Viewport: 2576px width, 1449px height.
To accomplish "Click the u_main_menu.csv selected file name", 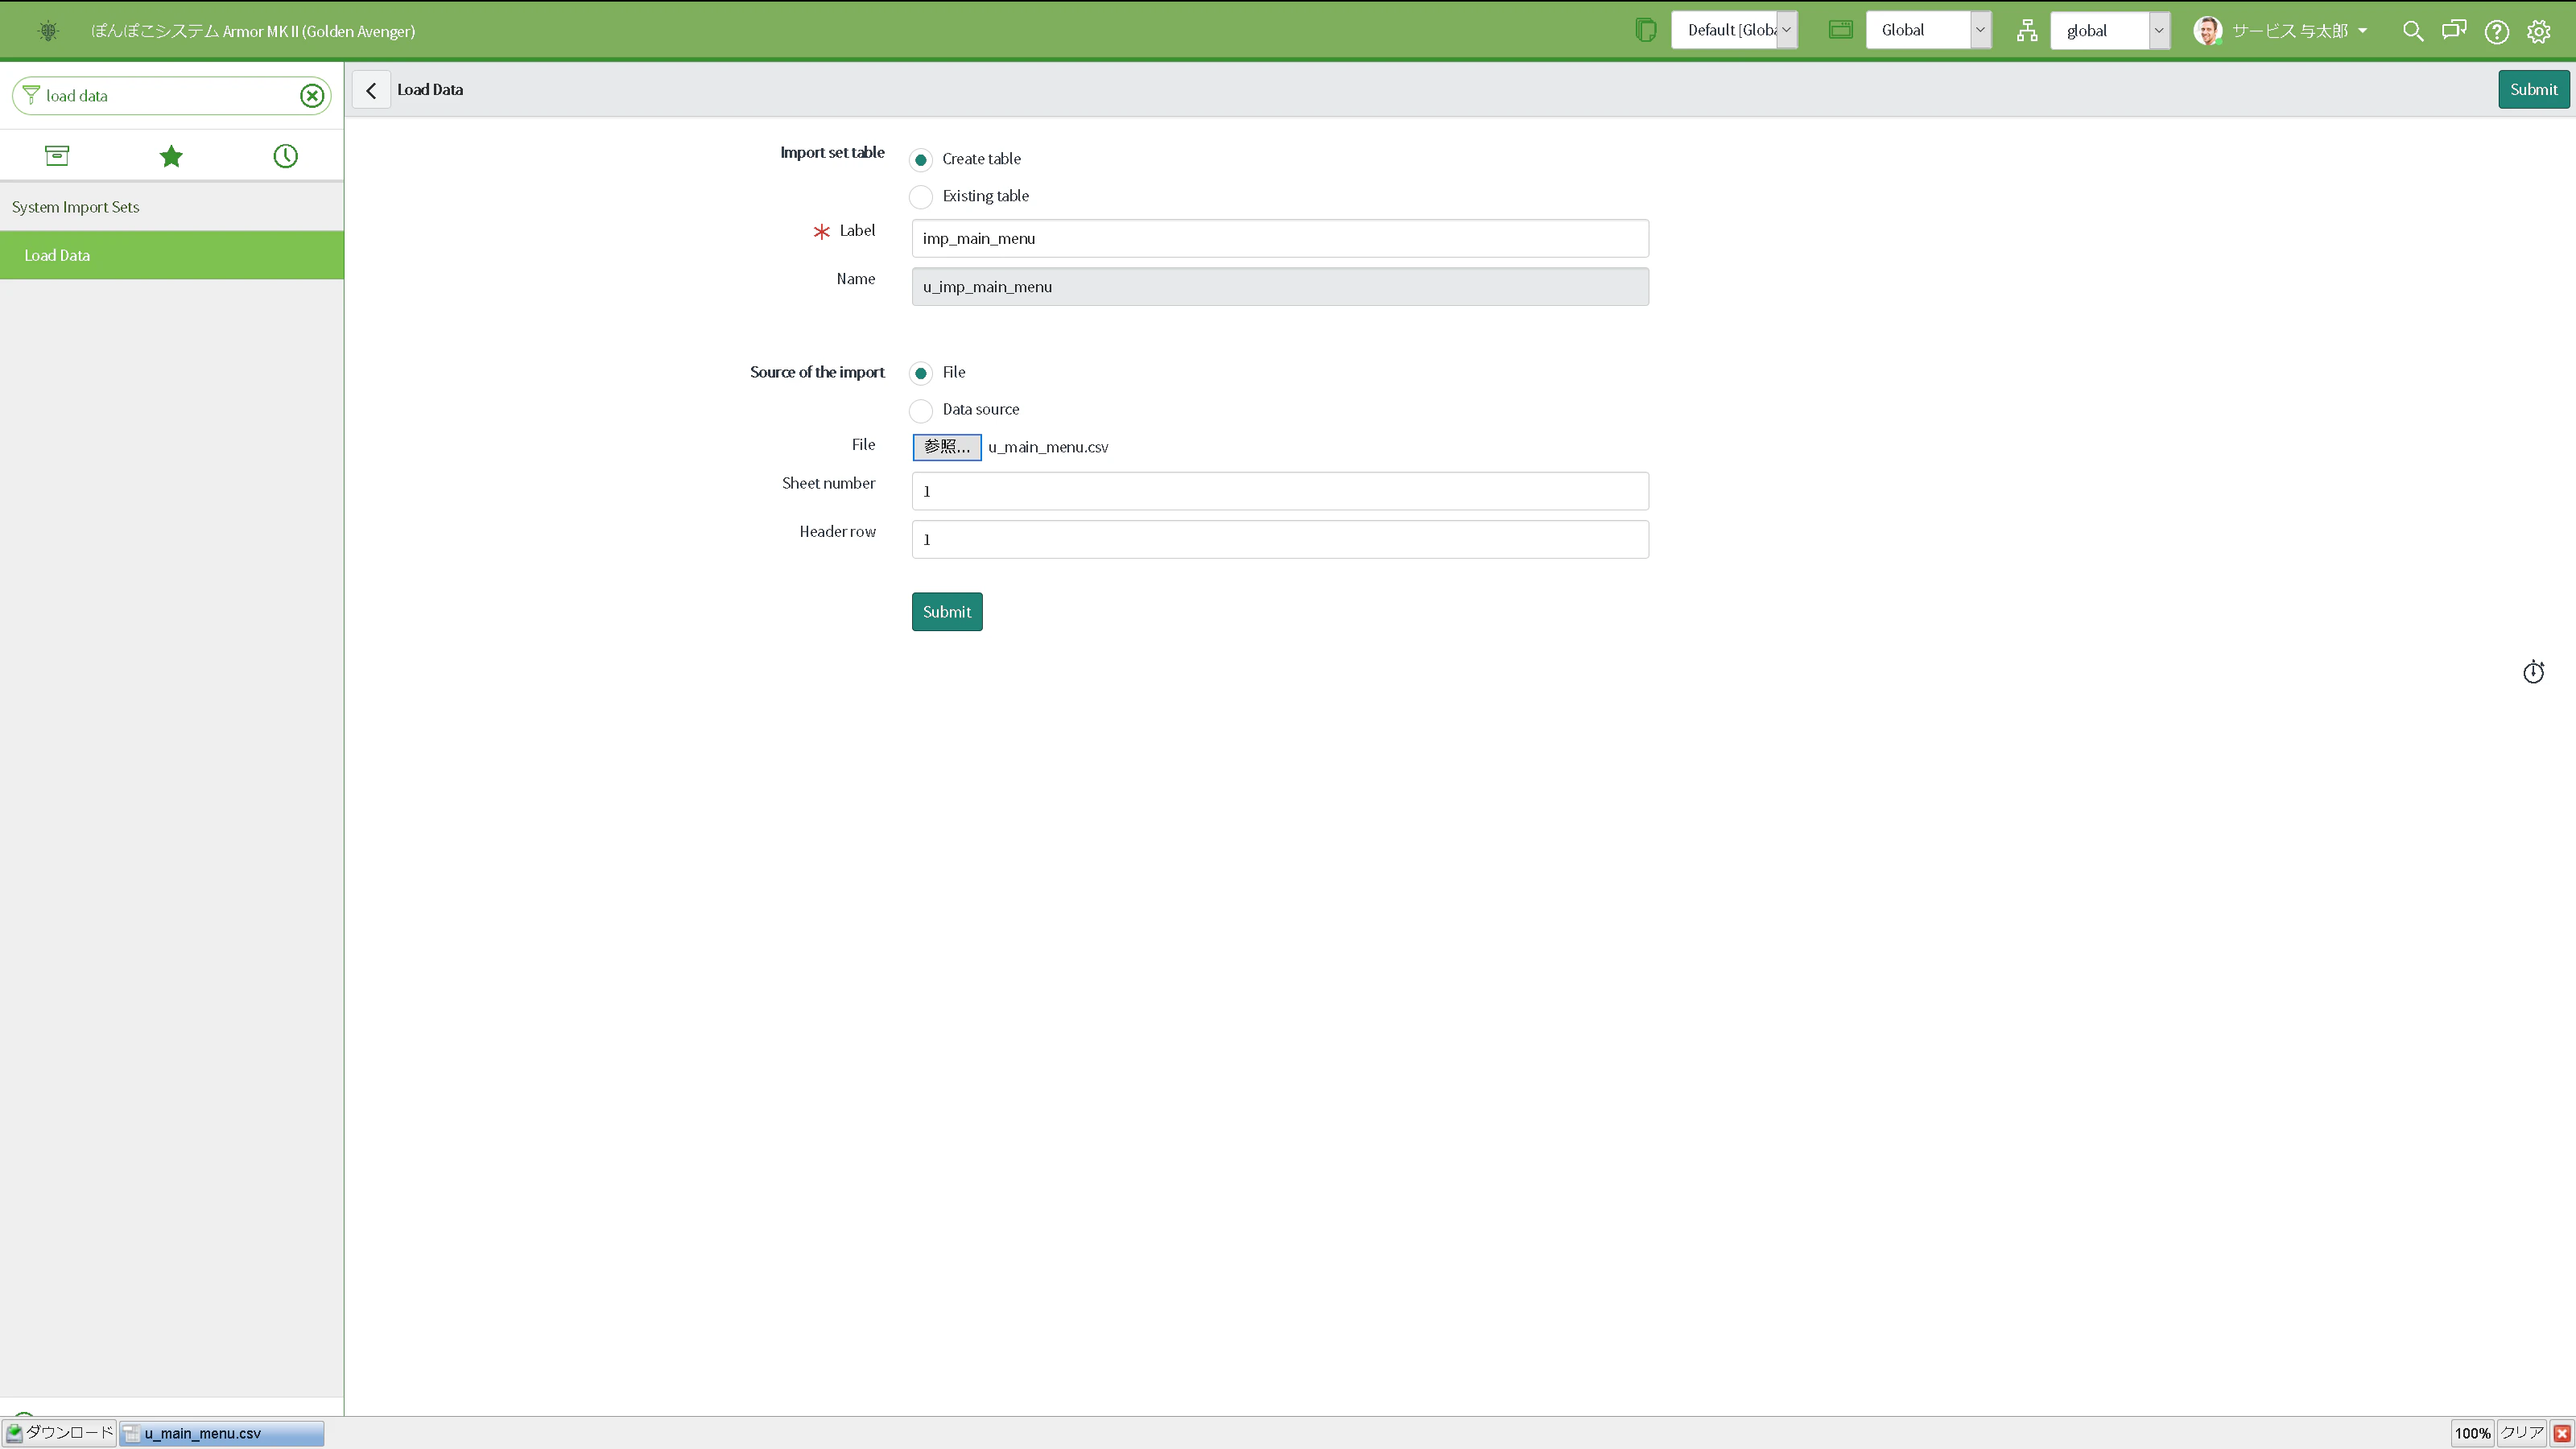I will pyautogui.click(x=1048, y=447).
